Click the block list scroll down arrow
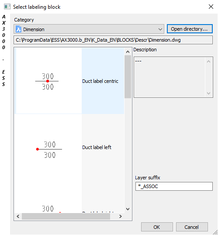Image resolution: width=218 pixels, height=235 pixels. coord(128,209)
